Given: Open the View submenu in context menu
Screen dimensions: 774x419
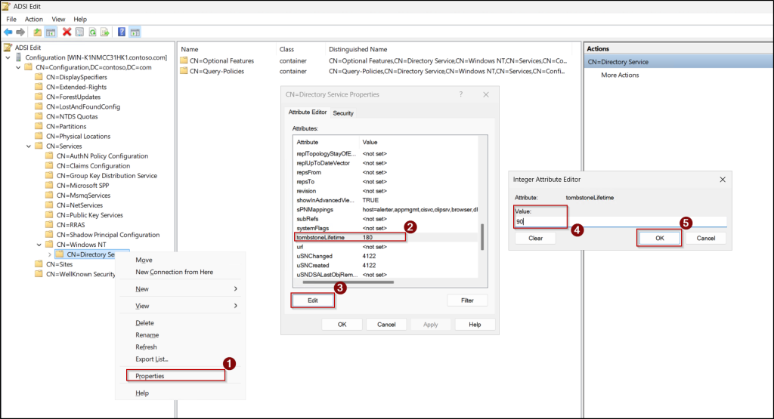Looking at the screenshot, I should (180, 306).
